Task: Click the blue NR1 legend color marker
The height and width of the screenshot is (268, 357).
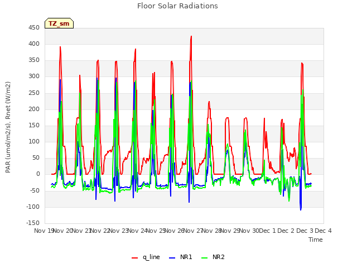Action: tap(172, 258)
